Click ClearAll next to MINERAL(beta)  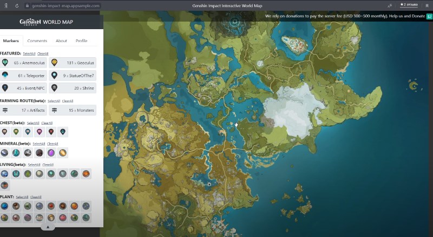pyautogui.click(x=53, y=144)
